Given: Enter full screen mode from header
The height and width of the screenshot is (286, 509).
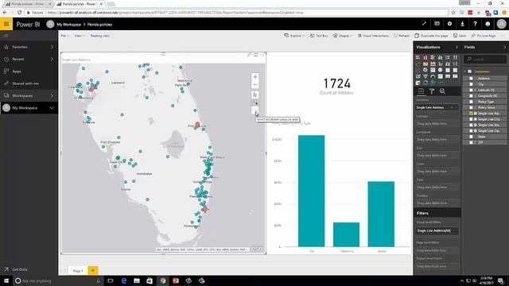Looking at the screenshot, I should (424, 24).
